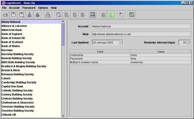The width and height of the screenshot is (194, 119).
Task: Select Alliance & Leicester in the list
Action: click(31, 26)
